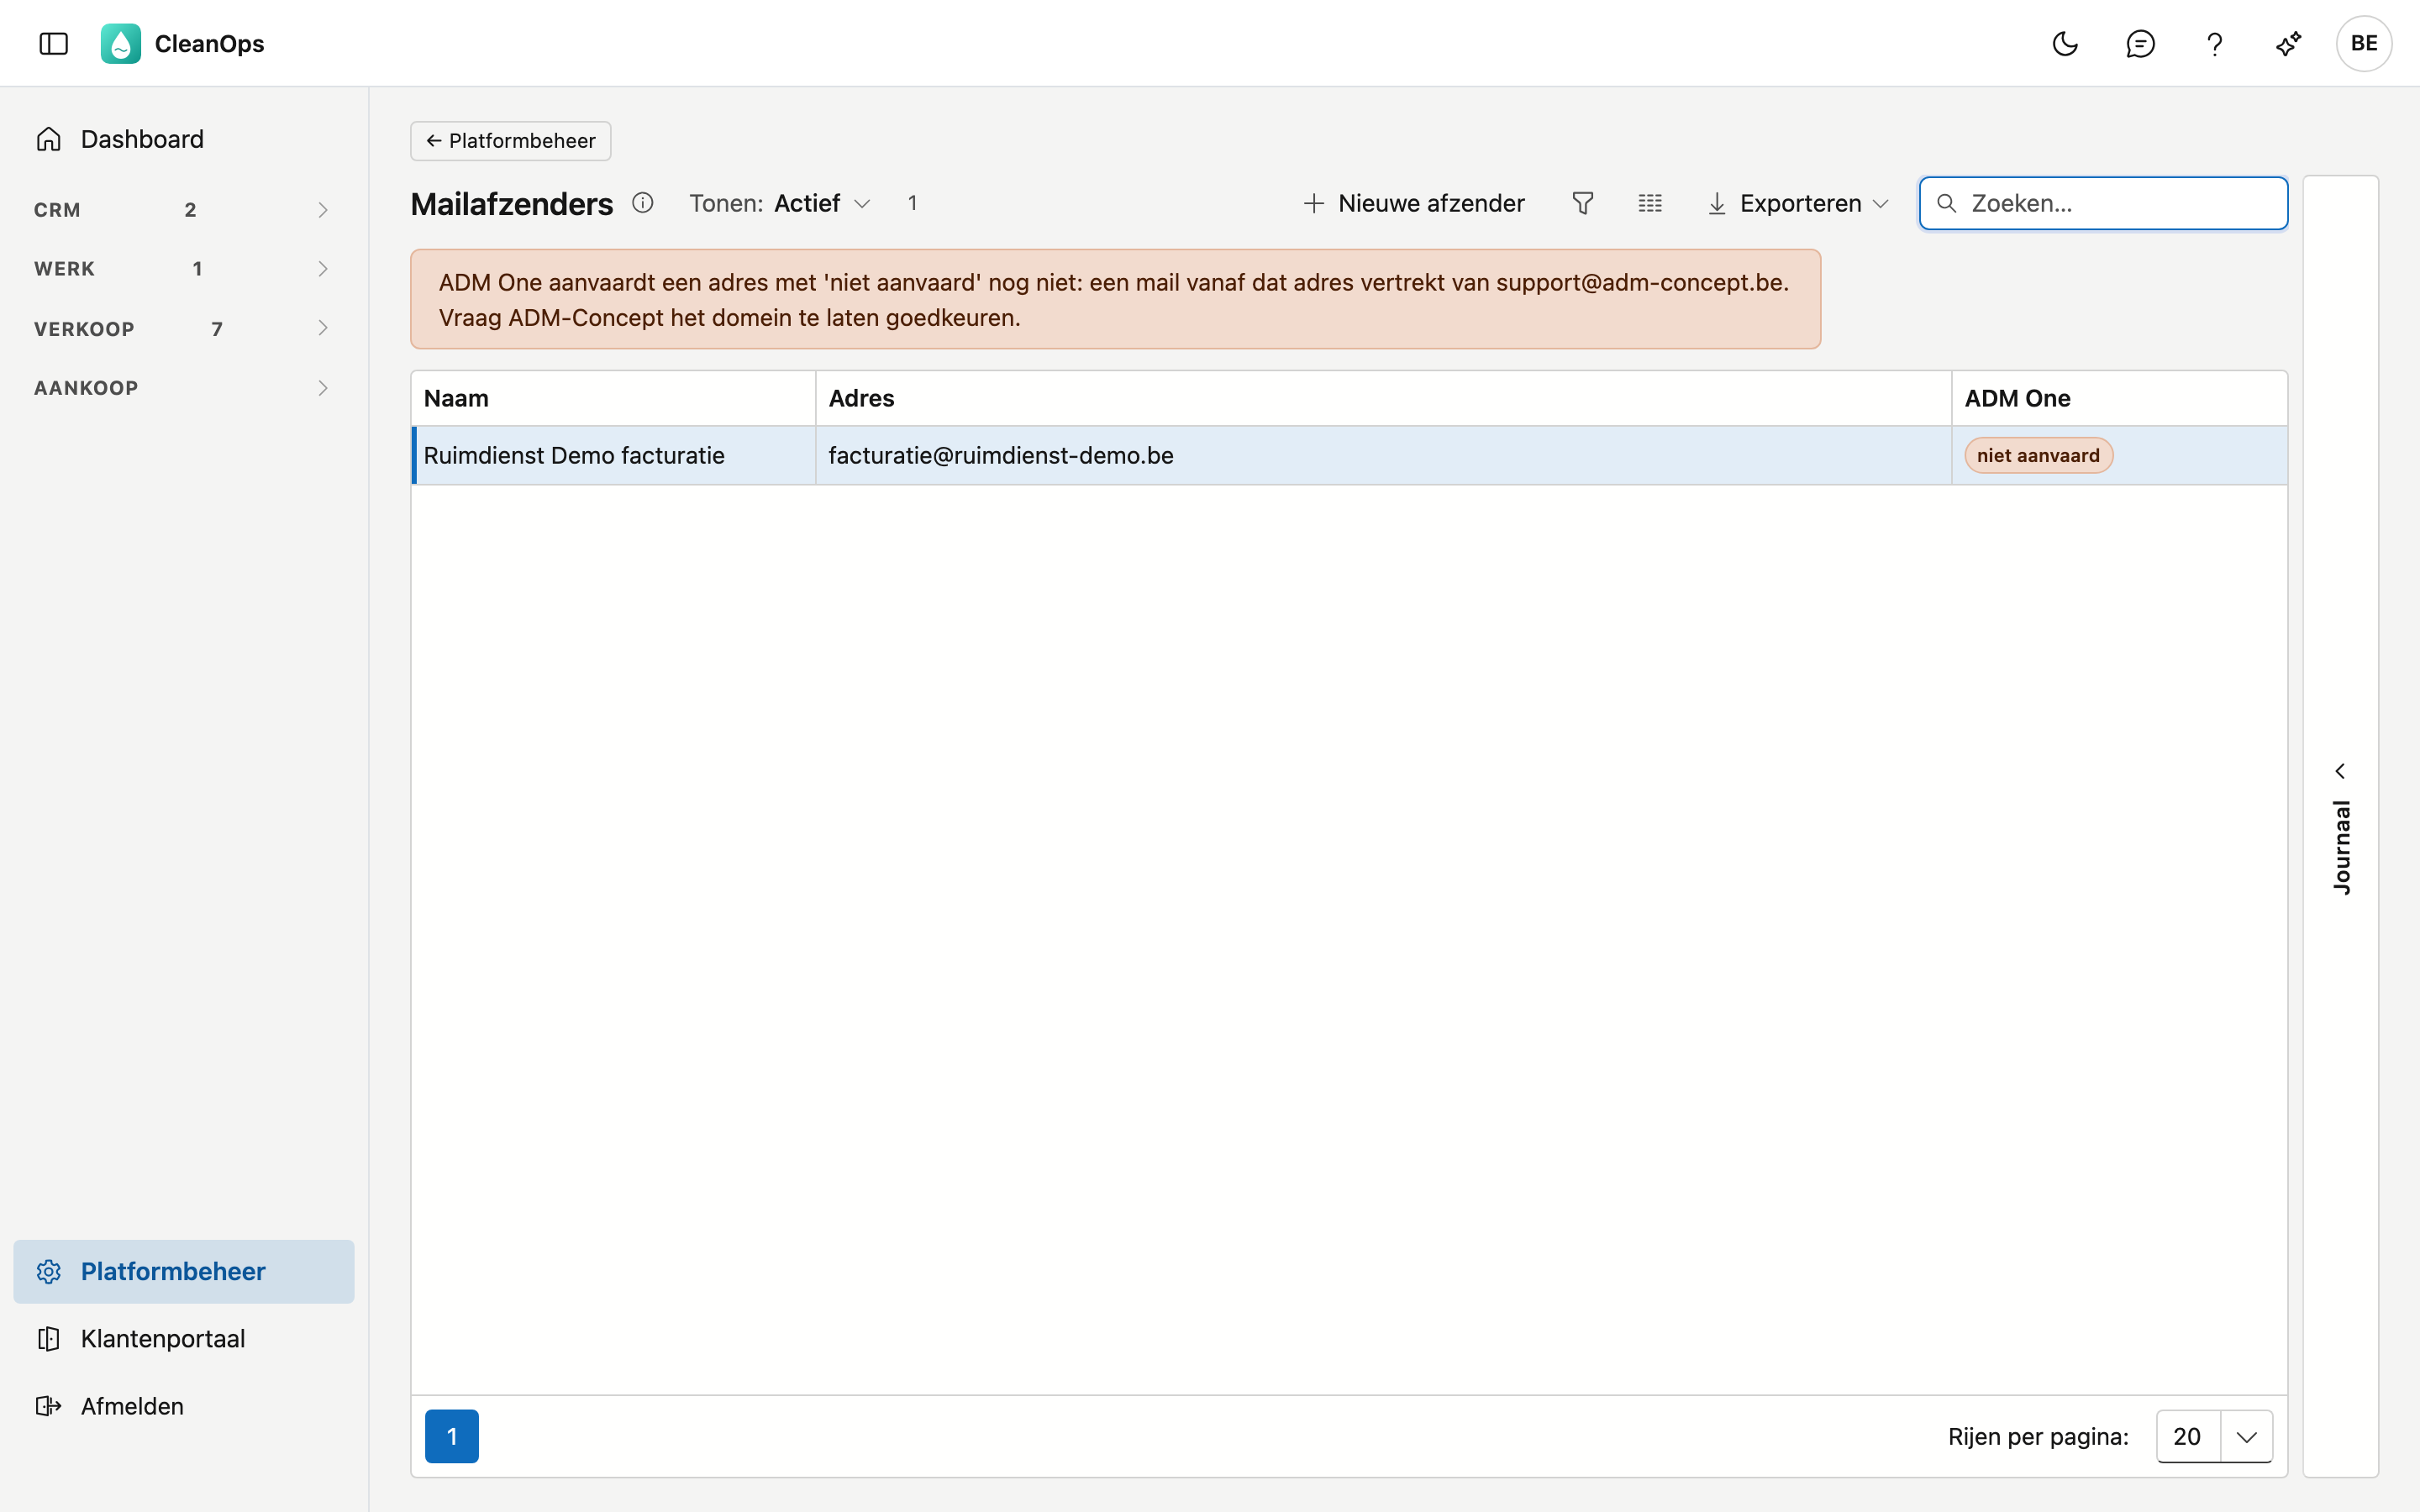The width and height of the screenshot is (2420, 1512).
Task: Go back via Platformbeheer button
Action: (510, 140)
